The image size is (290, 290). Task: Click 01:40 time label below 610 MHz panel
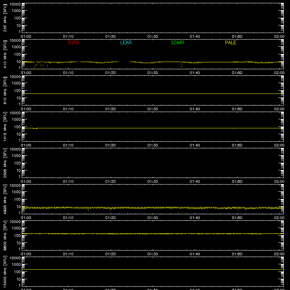[195, 109]
